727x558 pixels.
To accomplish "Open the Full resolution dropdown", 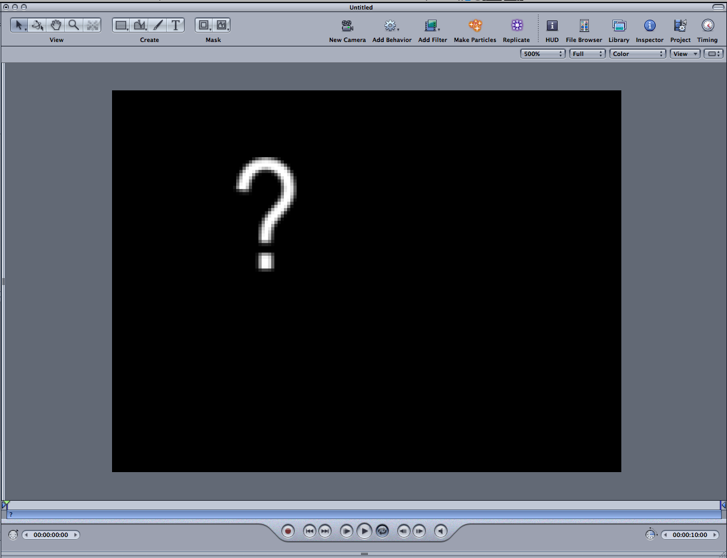I will click(587, 54).
